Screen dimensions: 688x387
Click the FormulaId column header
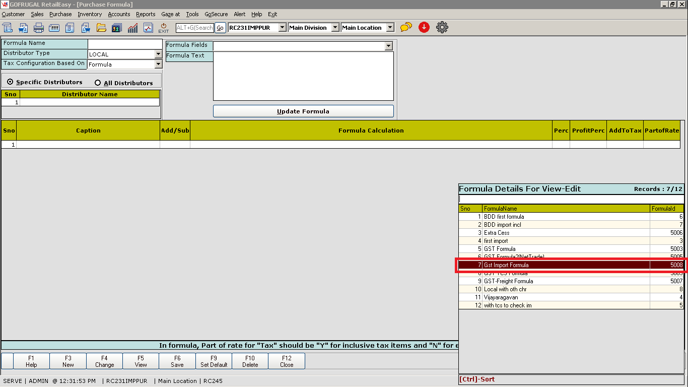pyautogui.click(x=667, y=209)
